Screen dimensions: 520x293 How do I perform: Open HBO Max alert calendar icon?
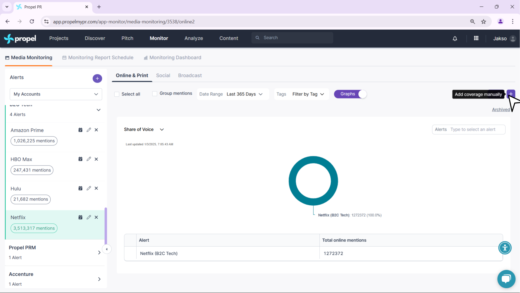(80, 159)
